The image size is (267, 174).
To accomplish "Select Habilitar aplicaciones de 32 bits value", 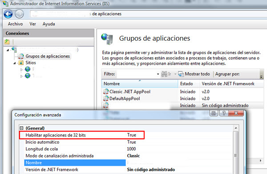I will click(131, 135).
